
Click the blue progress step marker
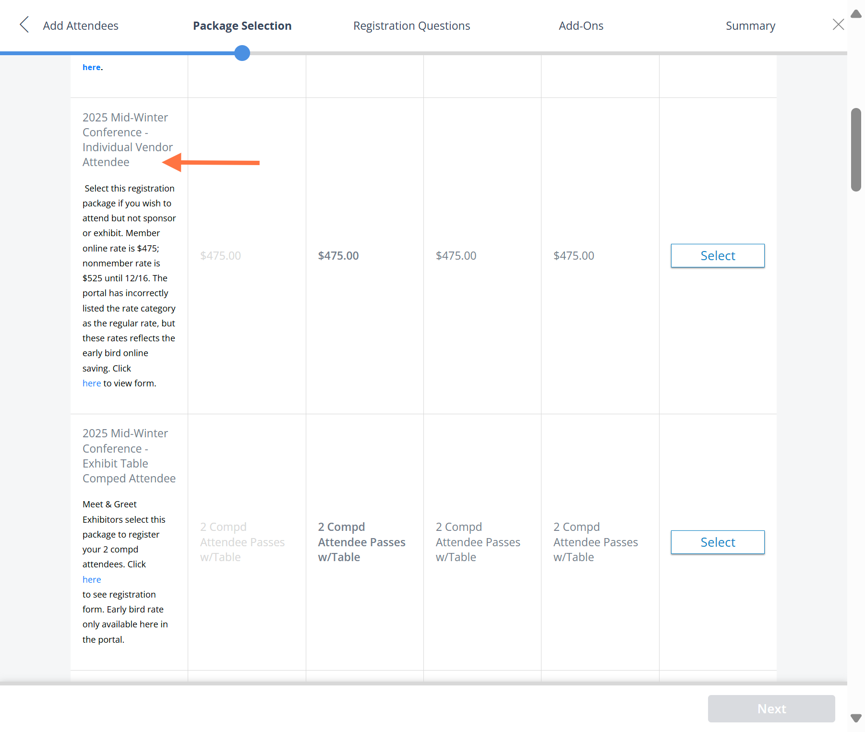[x=242, y=53]
